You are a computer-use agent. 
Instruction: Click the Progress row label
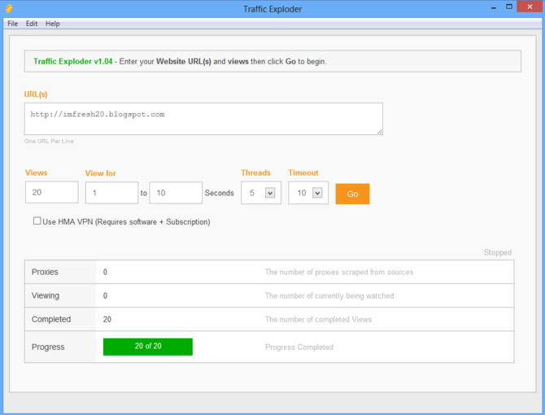coord(48,347)
